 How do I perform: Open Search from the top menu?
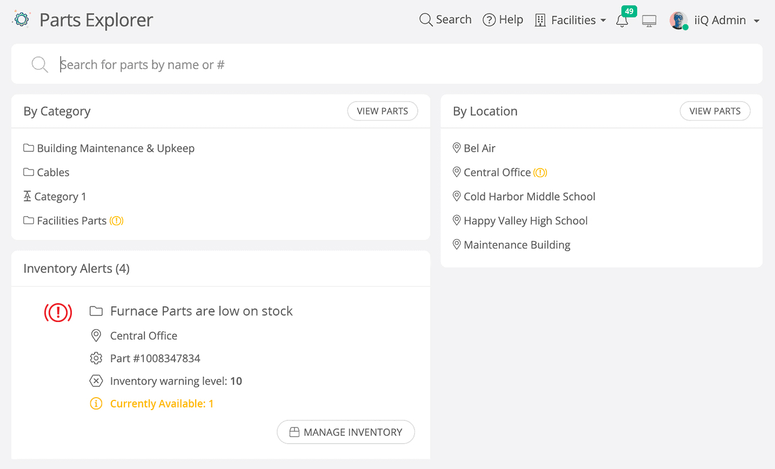tap(445, 19)
